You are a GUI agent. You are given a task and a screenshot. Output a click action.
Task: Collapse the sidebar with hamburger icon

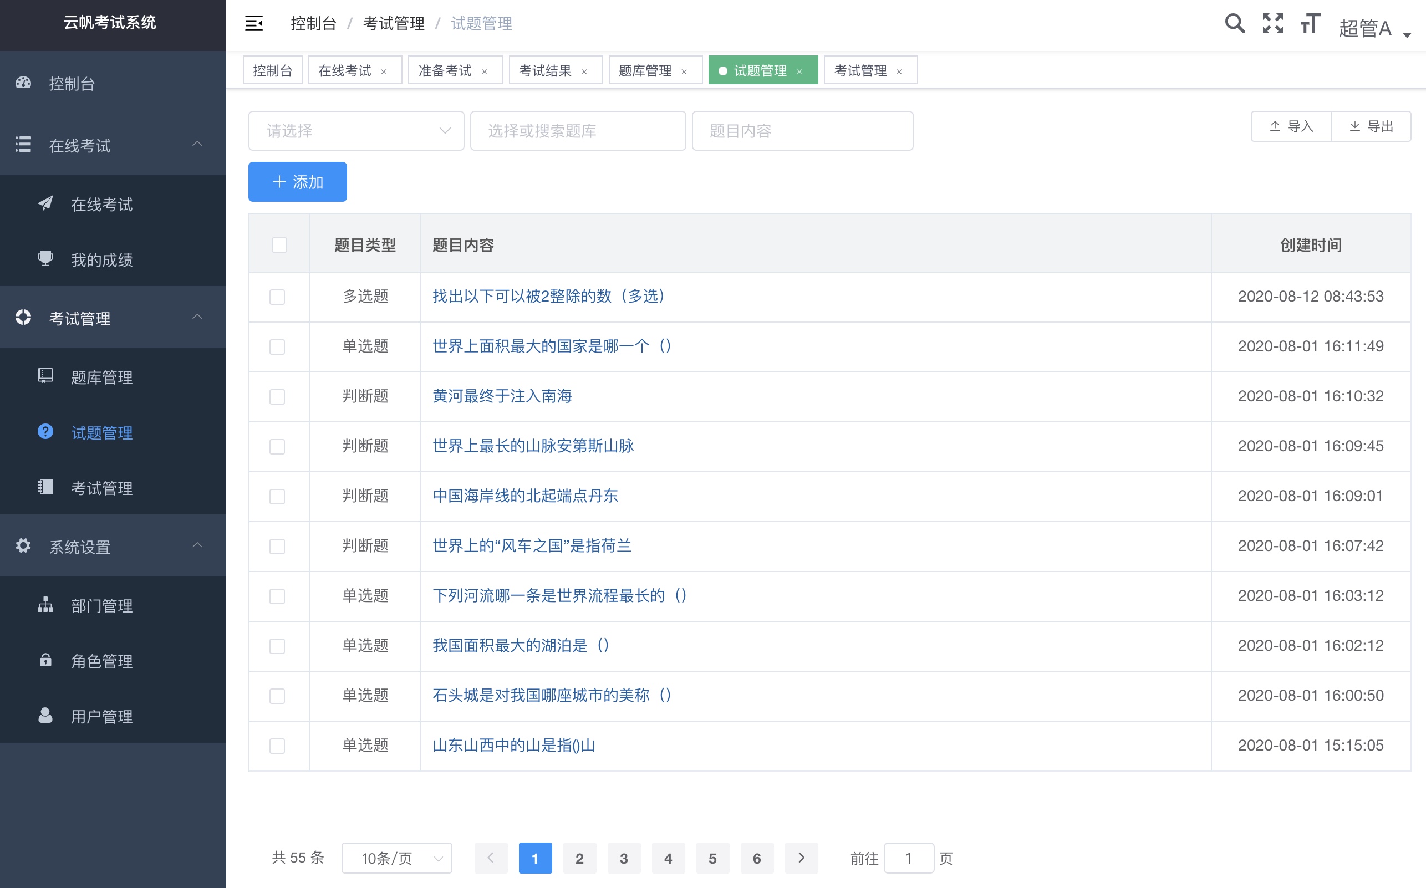point(254,23)
